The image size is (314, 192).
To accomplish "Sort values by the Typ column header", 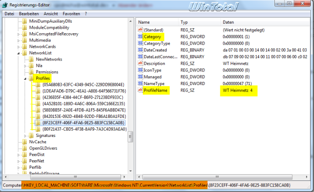I will 199,22.
